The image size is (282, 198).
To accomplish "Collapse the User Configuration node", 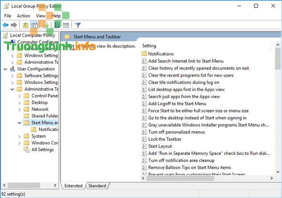I will pos(5,69).
